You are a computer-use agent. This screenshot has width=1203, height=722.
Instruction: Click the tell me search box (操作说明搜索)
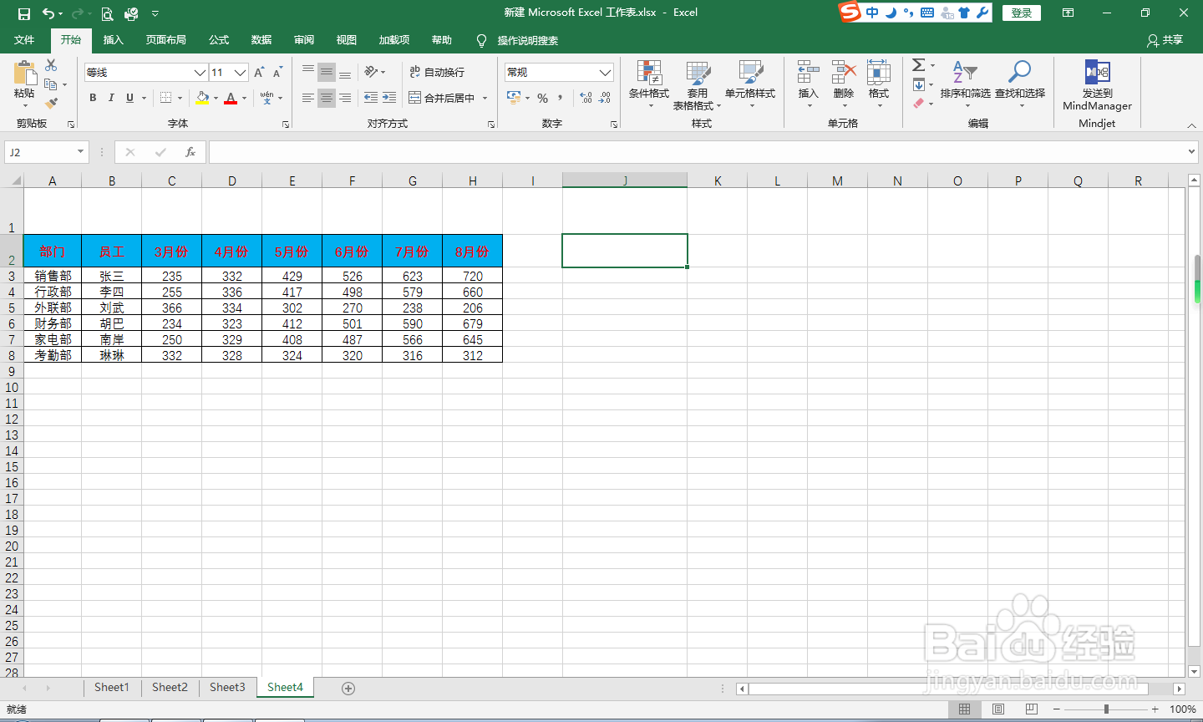click(527, 40)
